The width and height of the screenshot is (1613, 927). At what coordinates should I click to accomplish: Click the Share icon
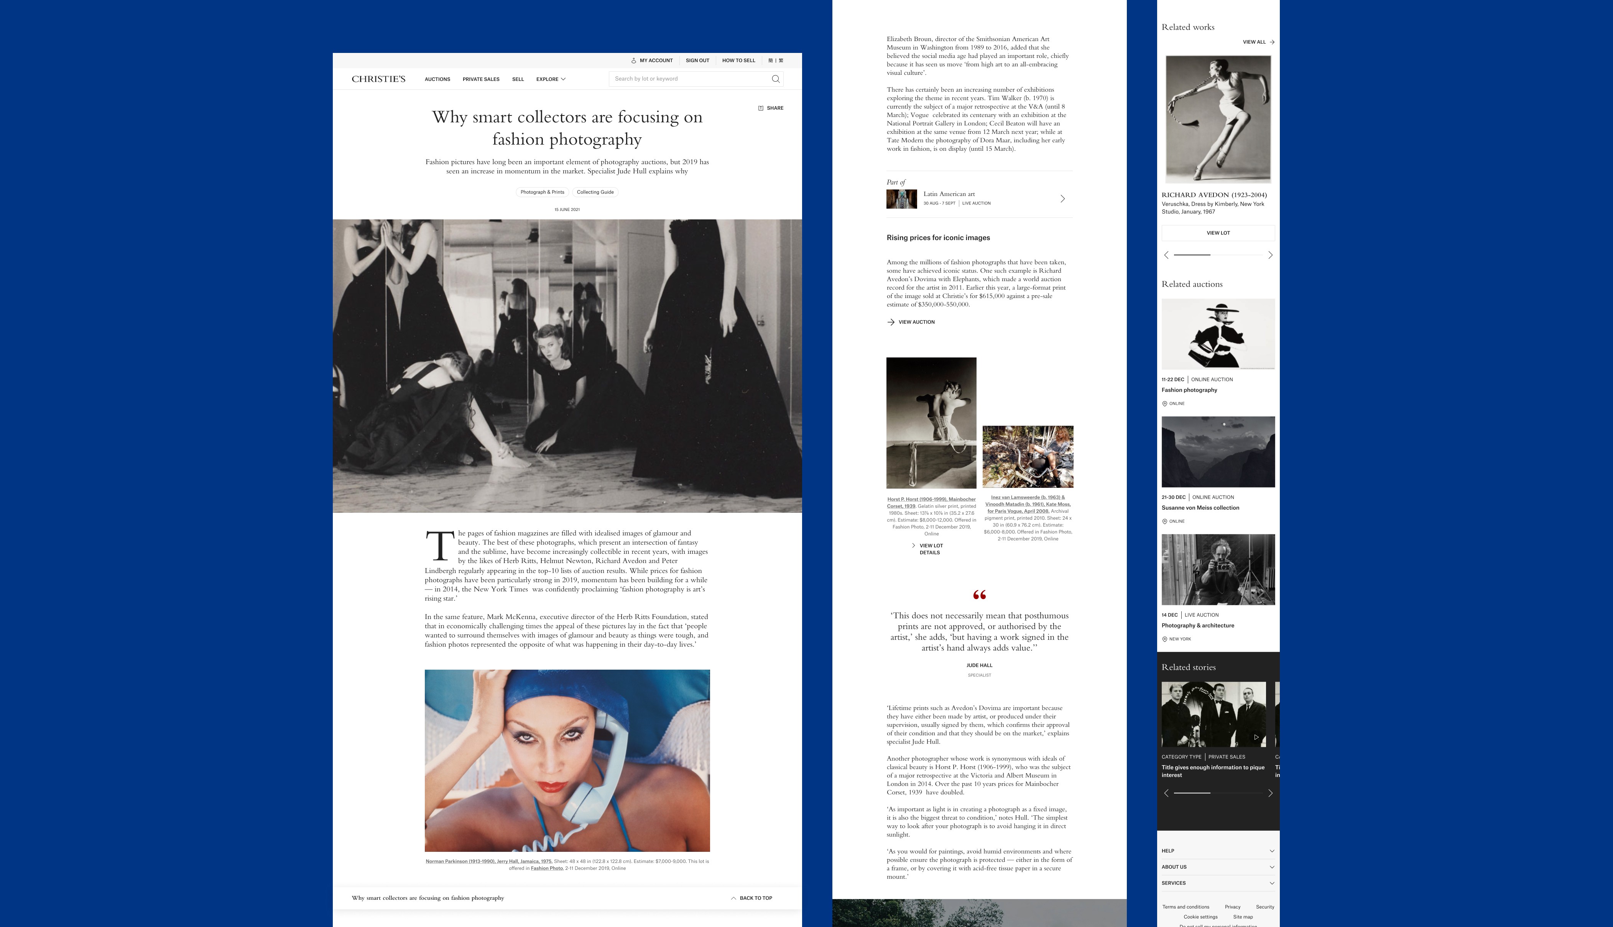click(x=760, y=108)
